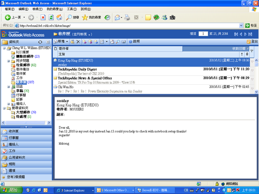Open the Back button history dropdown

click(24, 17)
